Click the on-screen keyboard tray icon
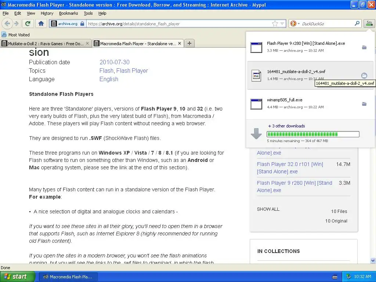 pyautogui.click(x=335, y=277)
